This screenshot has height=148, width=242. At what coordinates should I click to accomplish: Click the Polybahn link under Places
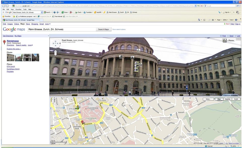[x=10, y=72]
